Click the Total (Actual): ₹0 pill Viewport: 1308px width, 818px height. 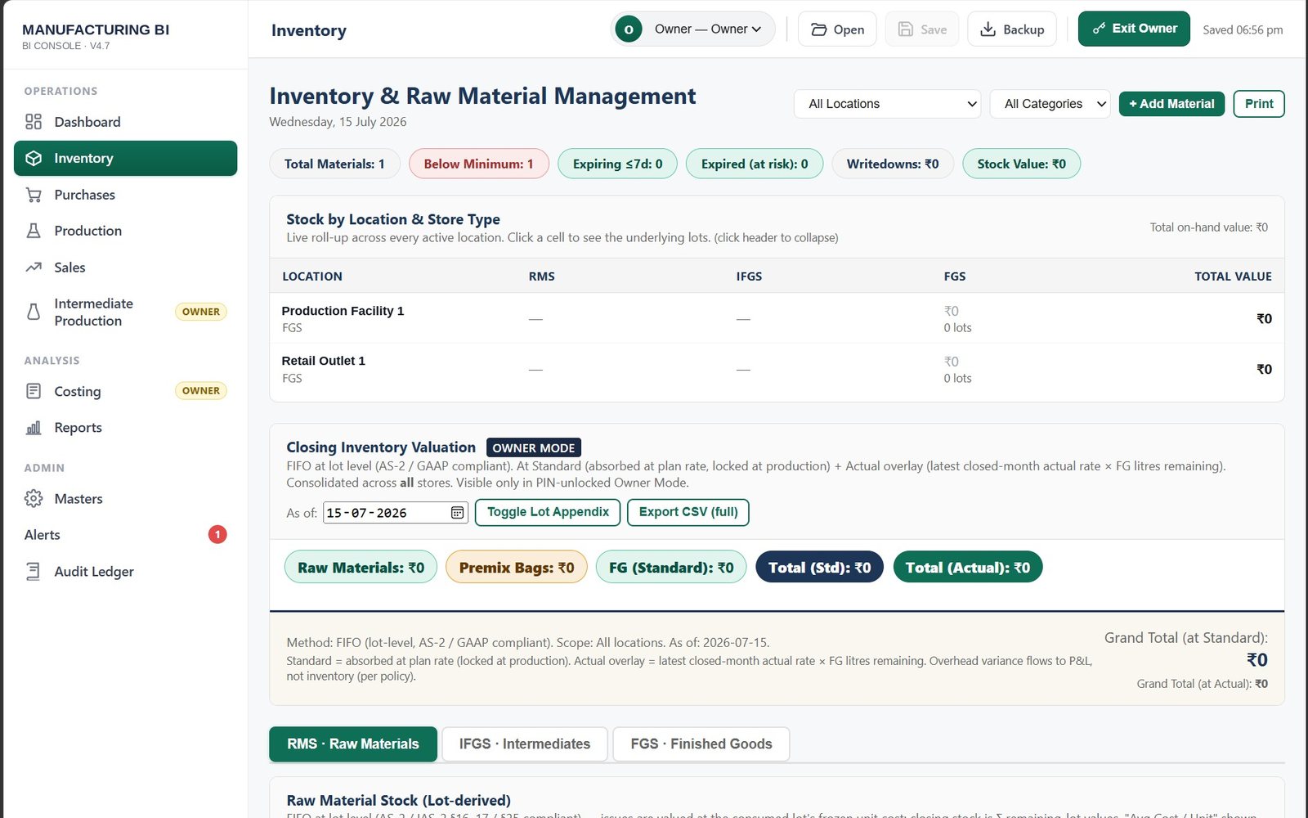click(x=968, y=567)
